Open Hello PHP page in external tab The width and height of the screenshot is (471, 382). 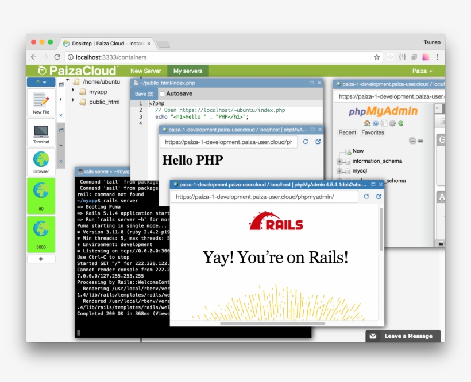click(x=318, y=142)
